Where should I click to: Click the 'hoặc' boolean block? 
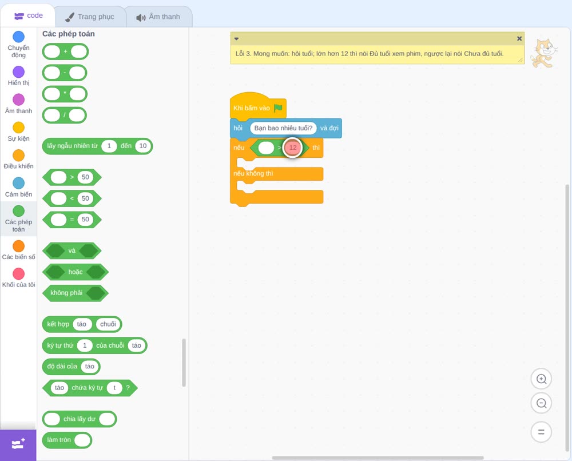(76, 272)
